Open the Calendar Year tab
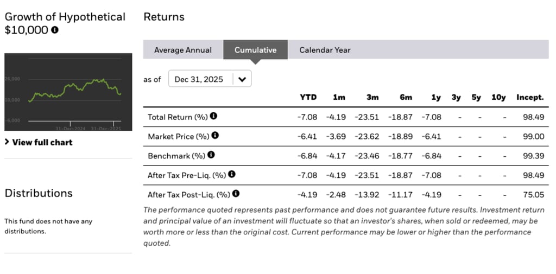 (325, 50)
